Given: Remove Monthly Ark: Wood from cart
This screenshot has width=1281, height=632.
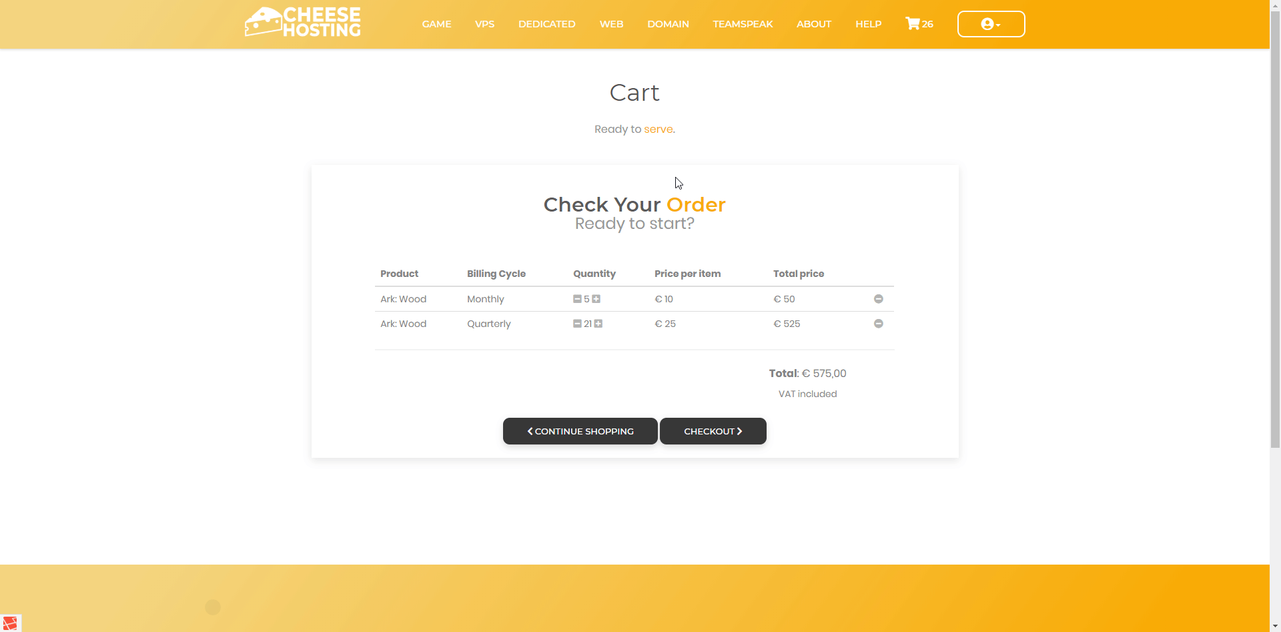Looking at the screenshot, I should (x=878, y=299).
